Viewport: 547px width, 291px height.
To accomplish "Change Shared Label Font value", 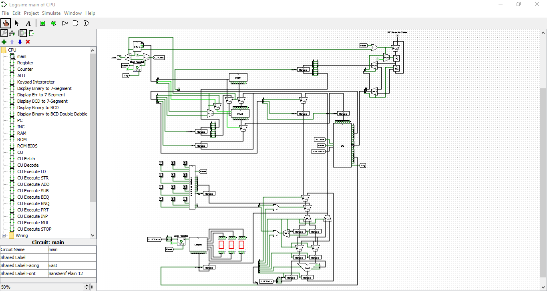I will tap(72, 273).
